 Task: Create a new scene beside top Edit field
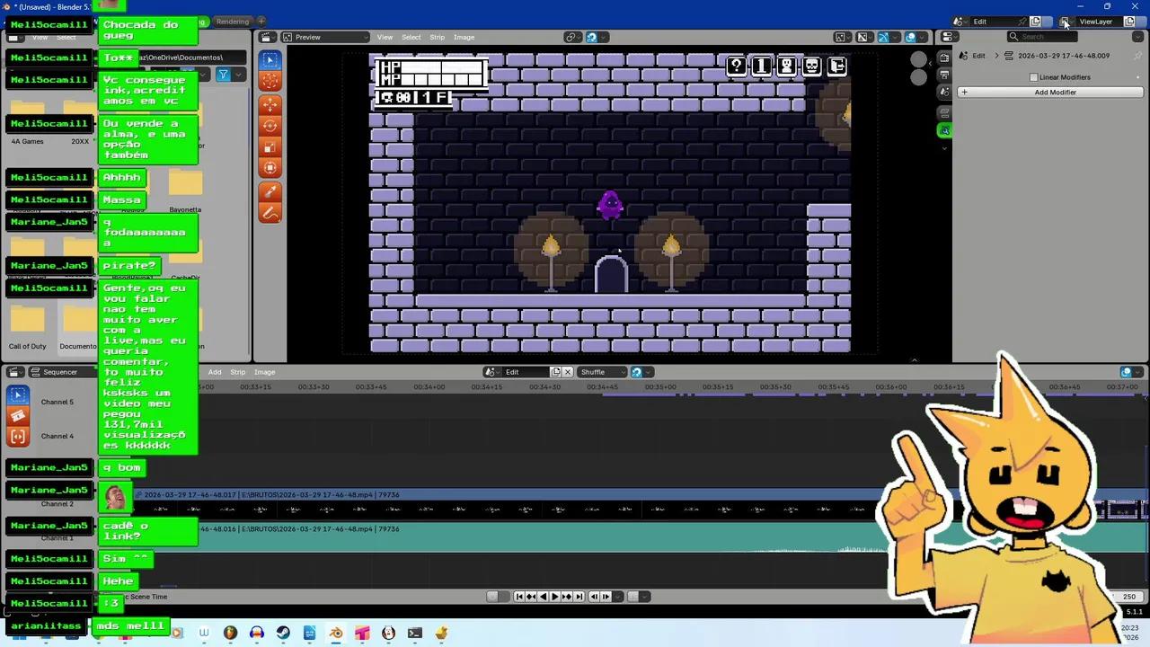click(x=1035, y=22)
